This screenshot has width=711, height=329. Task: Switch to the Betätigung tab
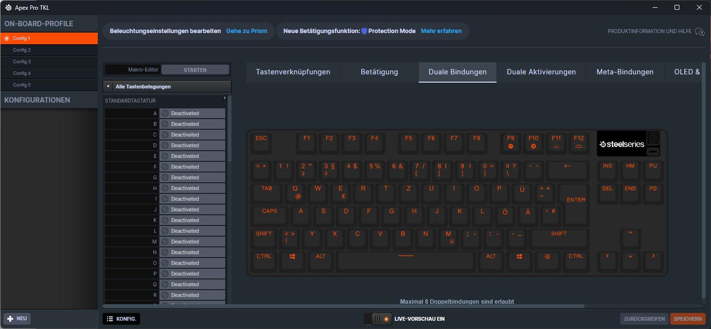379,72
